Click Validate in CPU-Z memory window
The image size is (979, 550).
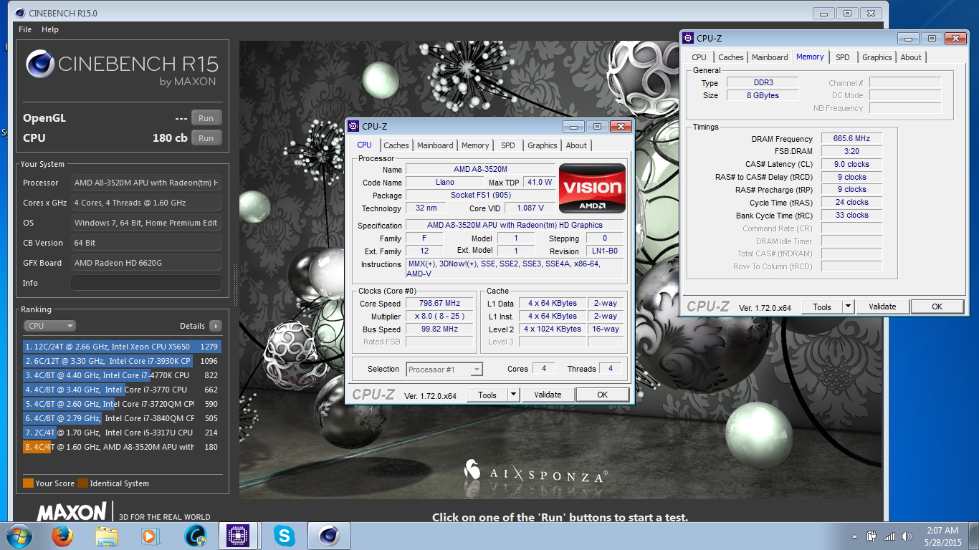coord(882,307)
